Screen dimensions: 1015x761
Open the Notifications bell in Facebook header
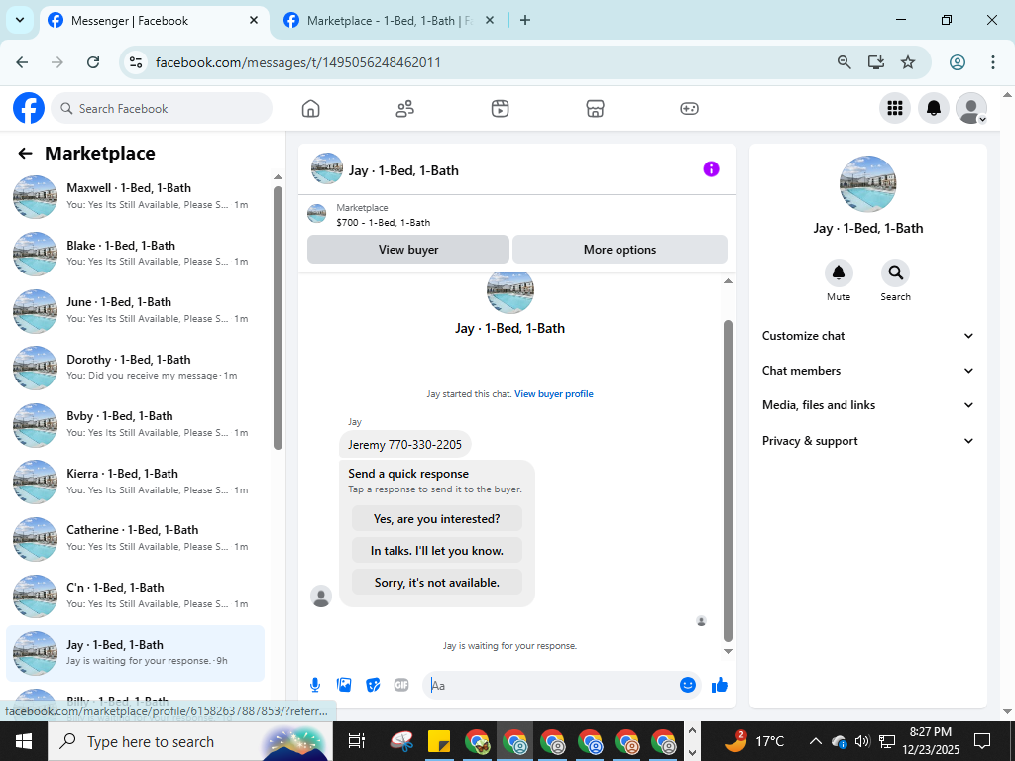(934, 108)
